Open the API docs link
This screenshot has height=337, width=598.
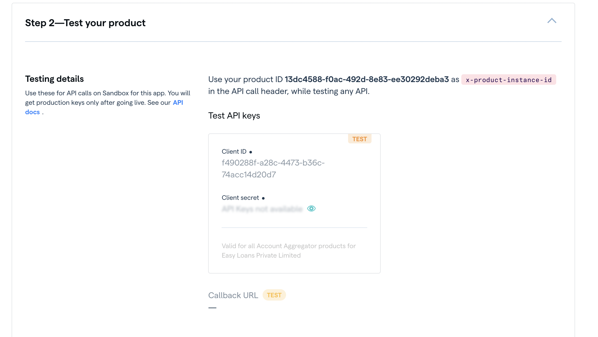pyautogui.click(x=178, y=103)
